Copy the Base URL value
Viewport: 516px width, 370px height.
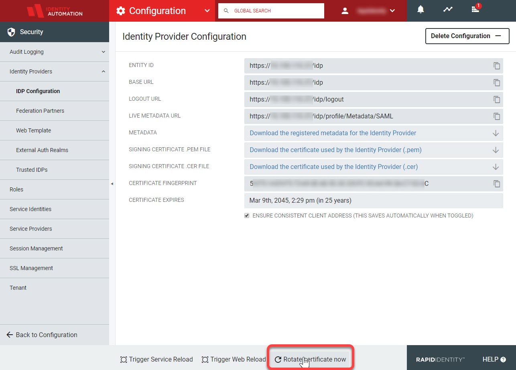coord(497,83)
